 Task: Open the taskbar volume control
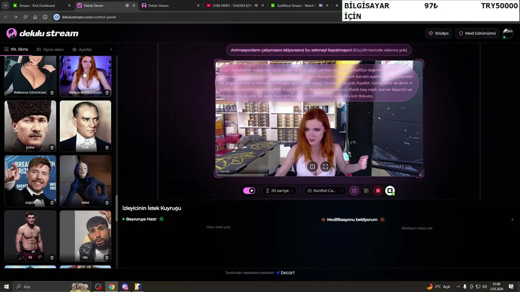[x=485, y=287]
